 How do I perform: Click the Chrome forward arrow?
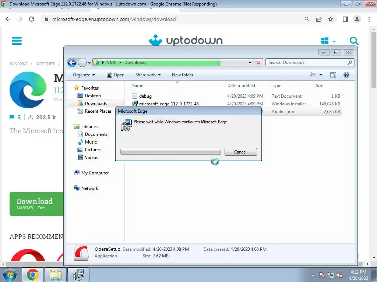pos(20,19)
